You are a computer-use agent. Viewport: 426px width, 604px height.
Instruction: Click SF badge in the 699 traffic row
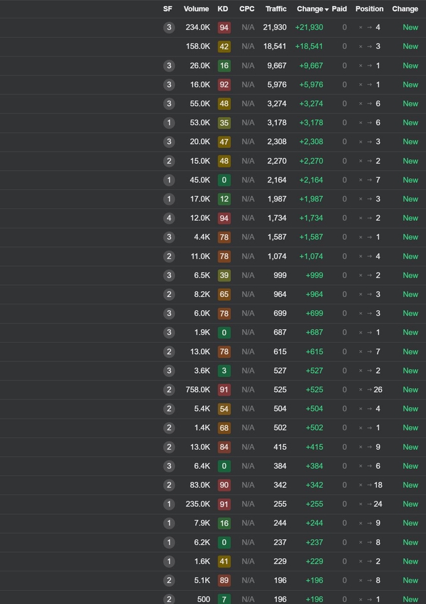169,313
